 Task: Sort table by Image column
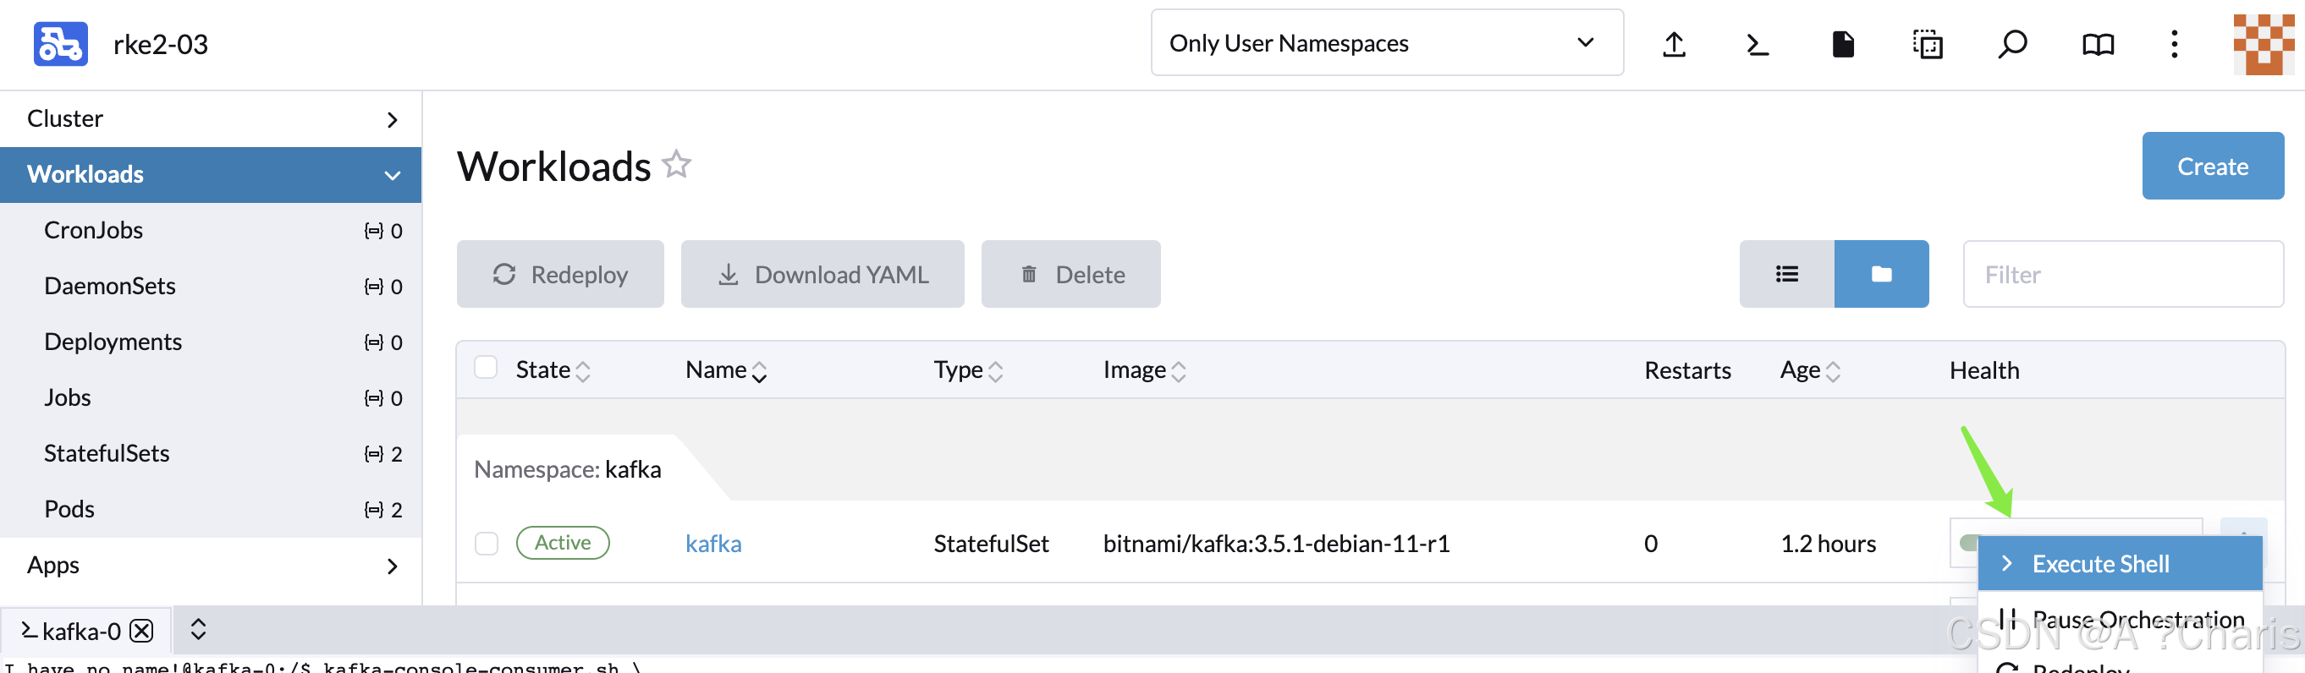coord(1144,370)
